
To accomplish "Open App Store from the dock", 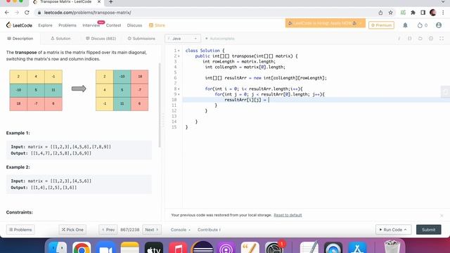I will point(357,247).
